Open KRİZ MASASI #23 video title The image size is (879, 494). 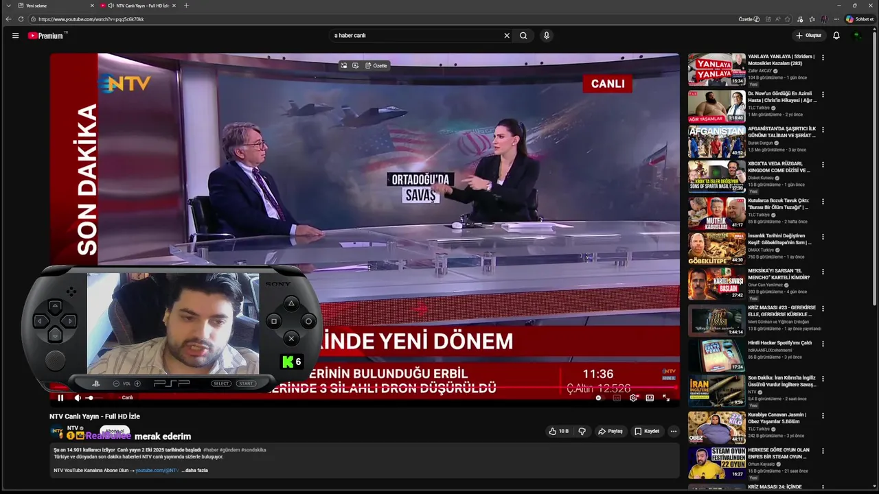point(782,311)
